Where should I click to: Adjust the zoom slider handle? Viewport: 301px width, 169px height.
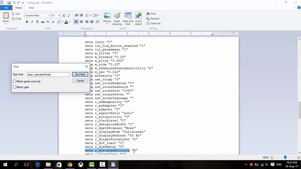[285, 157]
